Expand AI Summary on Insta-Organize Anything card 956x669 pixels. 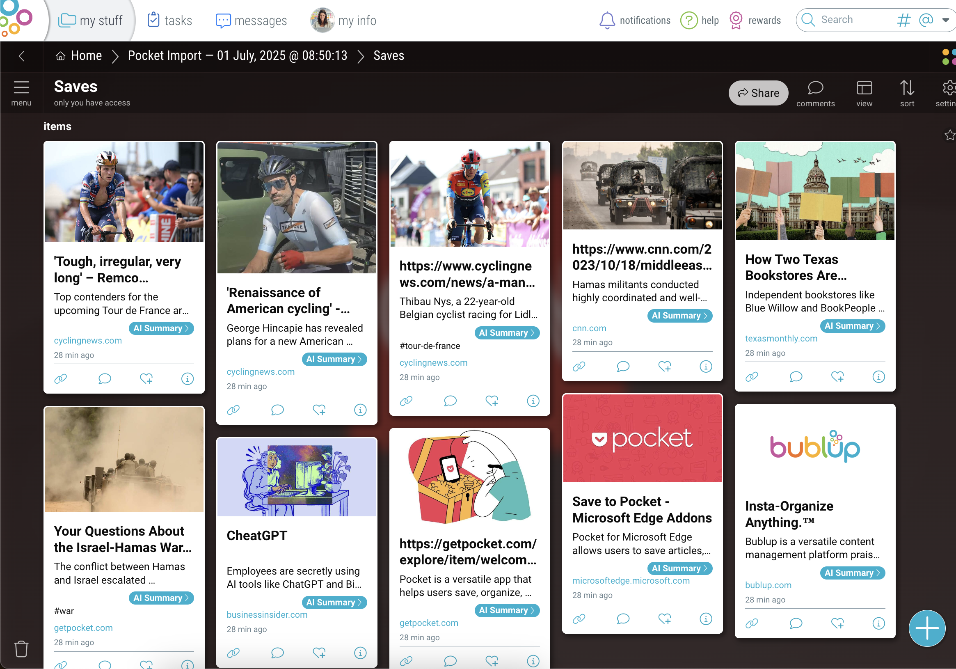click(x=852, y=573)
